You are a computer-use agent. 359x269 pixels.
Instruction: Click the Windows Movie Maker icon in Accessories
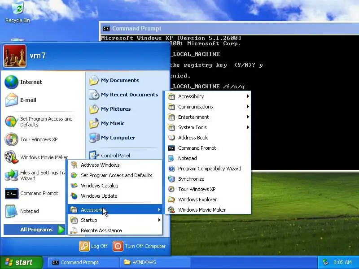pyautogui.click(x=171, y=210)
